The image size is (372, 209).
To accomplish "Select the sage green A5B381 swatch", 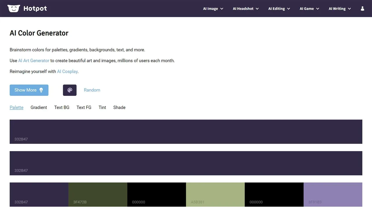I will coord(215,194).
